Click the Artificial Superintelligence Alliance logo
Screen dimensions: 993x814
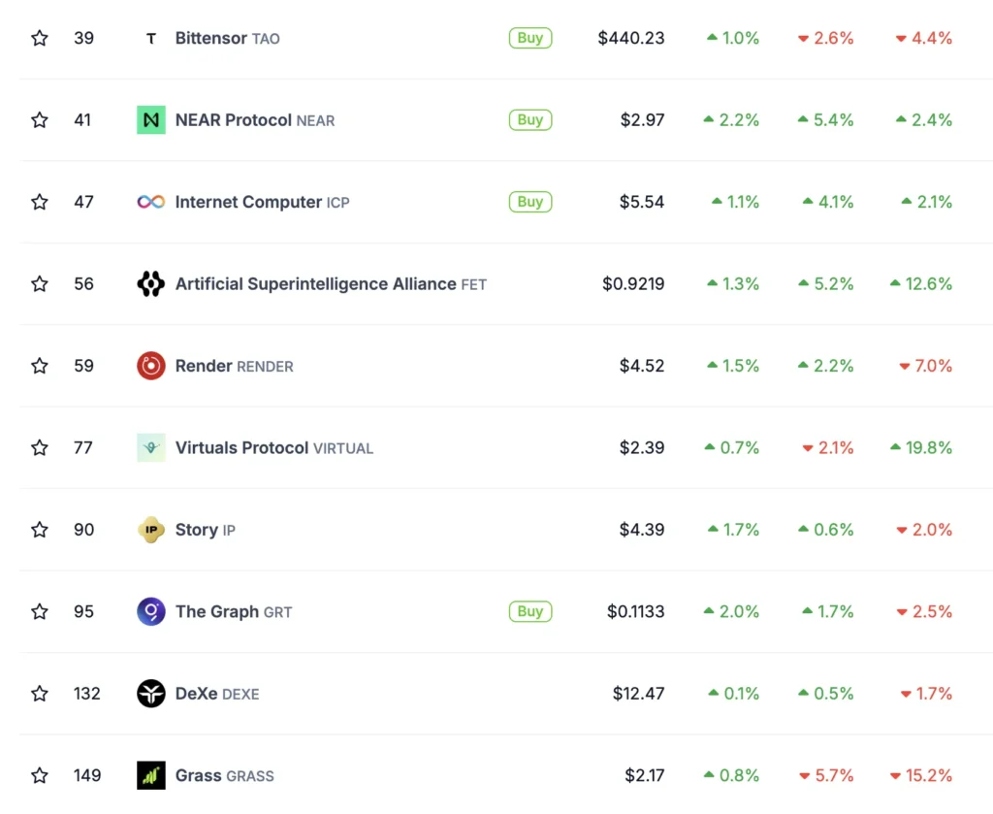150,284
